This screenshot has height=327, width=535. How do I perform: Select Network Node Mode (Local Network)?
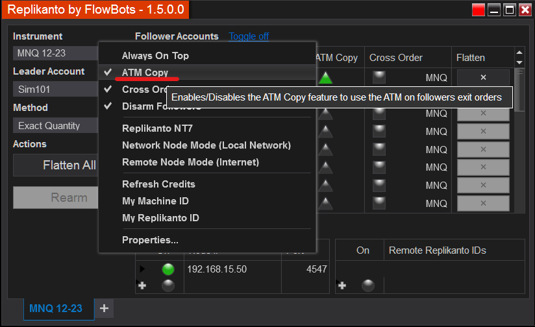(x=207, y=145)
